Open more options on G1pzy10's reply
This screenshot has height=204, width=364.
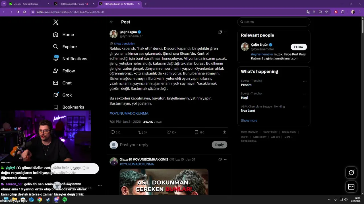[x=226, y=160]
